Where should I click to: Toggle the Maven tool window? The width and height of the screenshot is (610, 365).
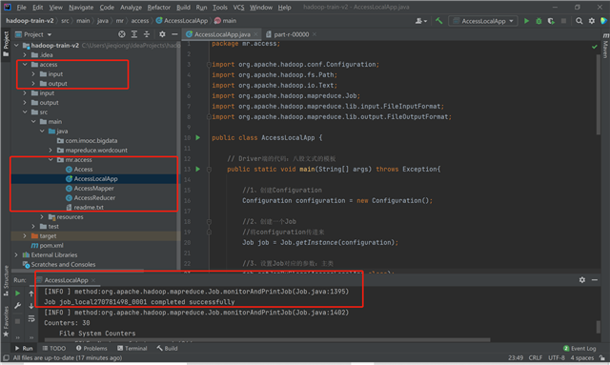click(606, 46)
